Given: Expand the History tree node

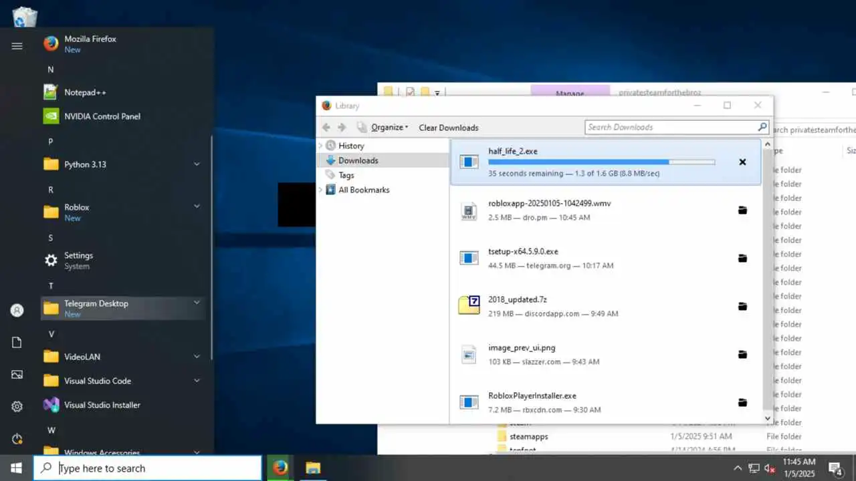Looking at the screenshot, I should click(x=320, y=146).
